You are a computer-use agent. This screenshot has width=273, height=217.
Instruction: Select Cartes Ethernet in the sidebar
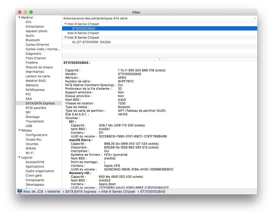click(x=37, y=45)
